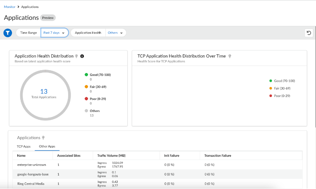
Task: Click the green Good color dot in donut legend
Action: (x=86, y=75)
